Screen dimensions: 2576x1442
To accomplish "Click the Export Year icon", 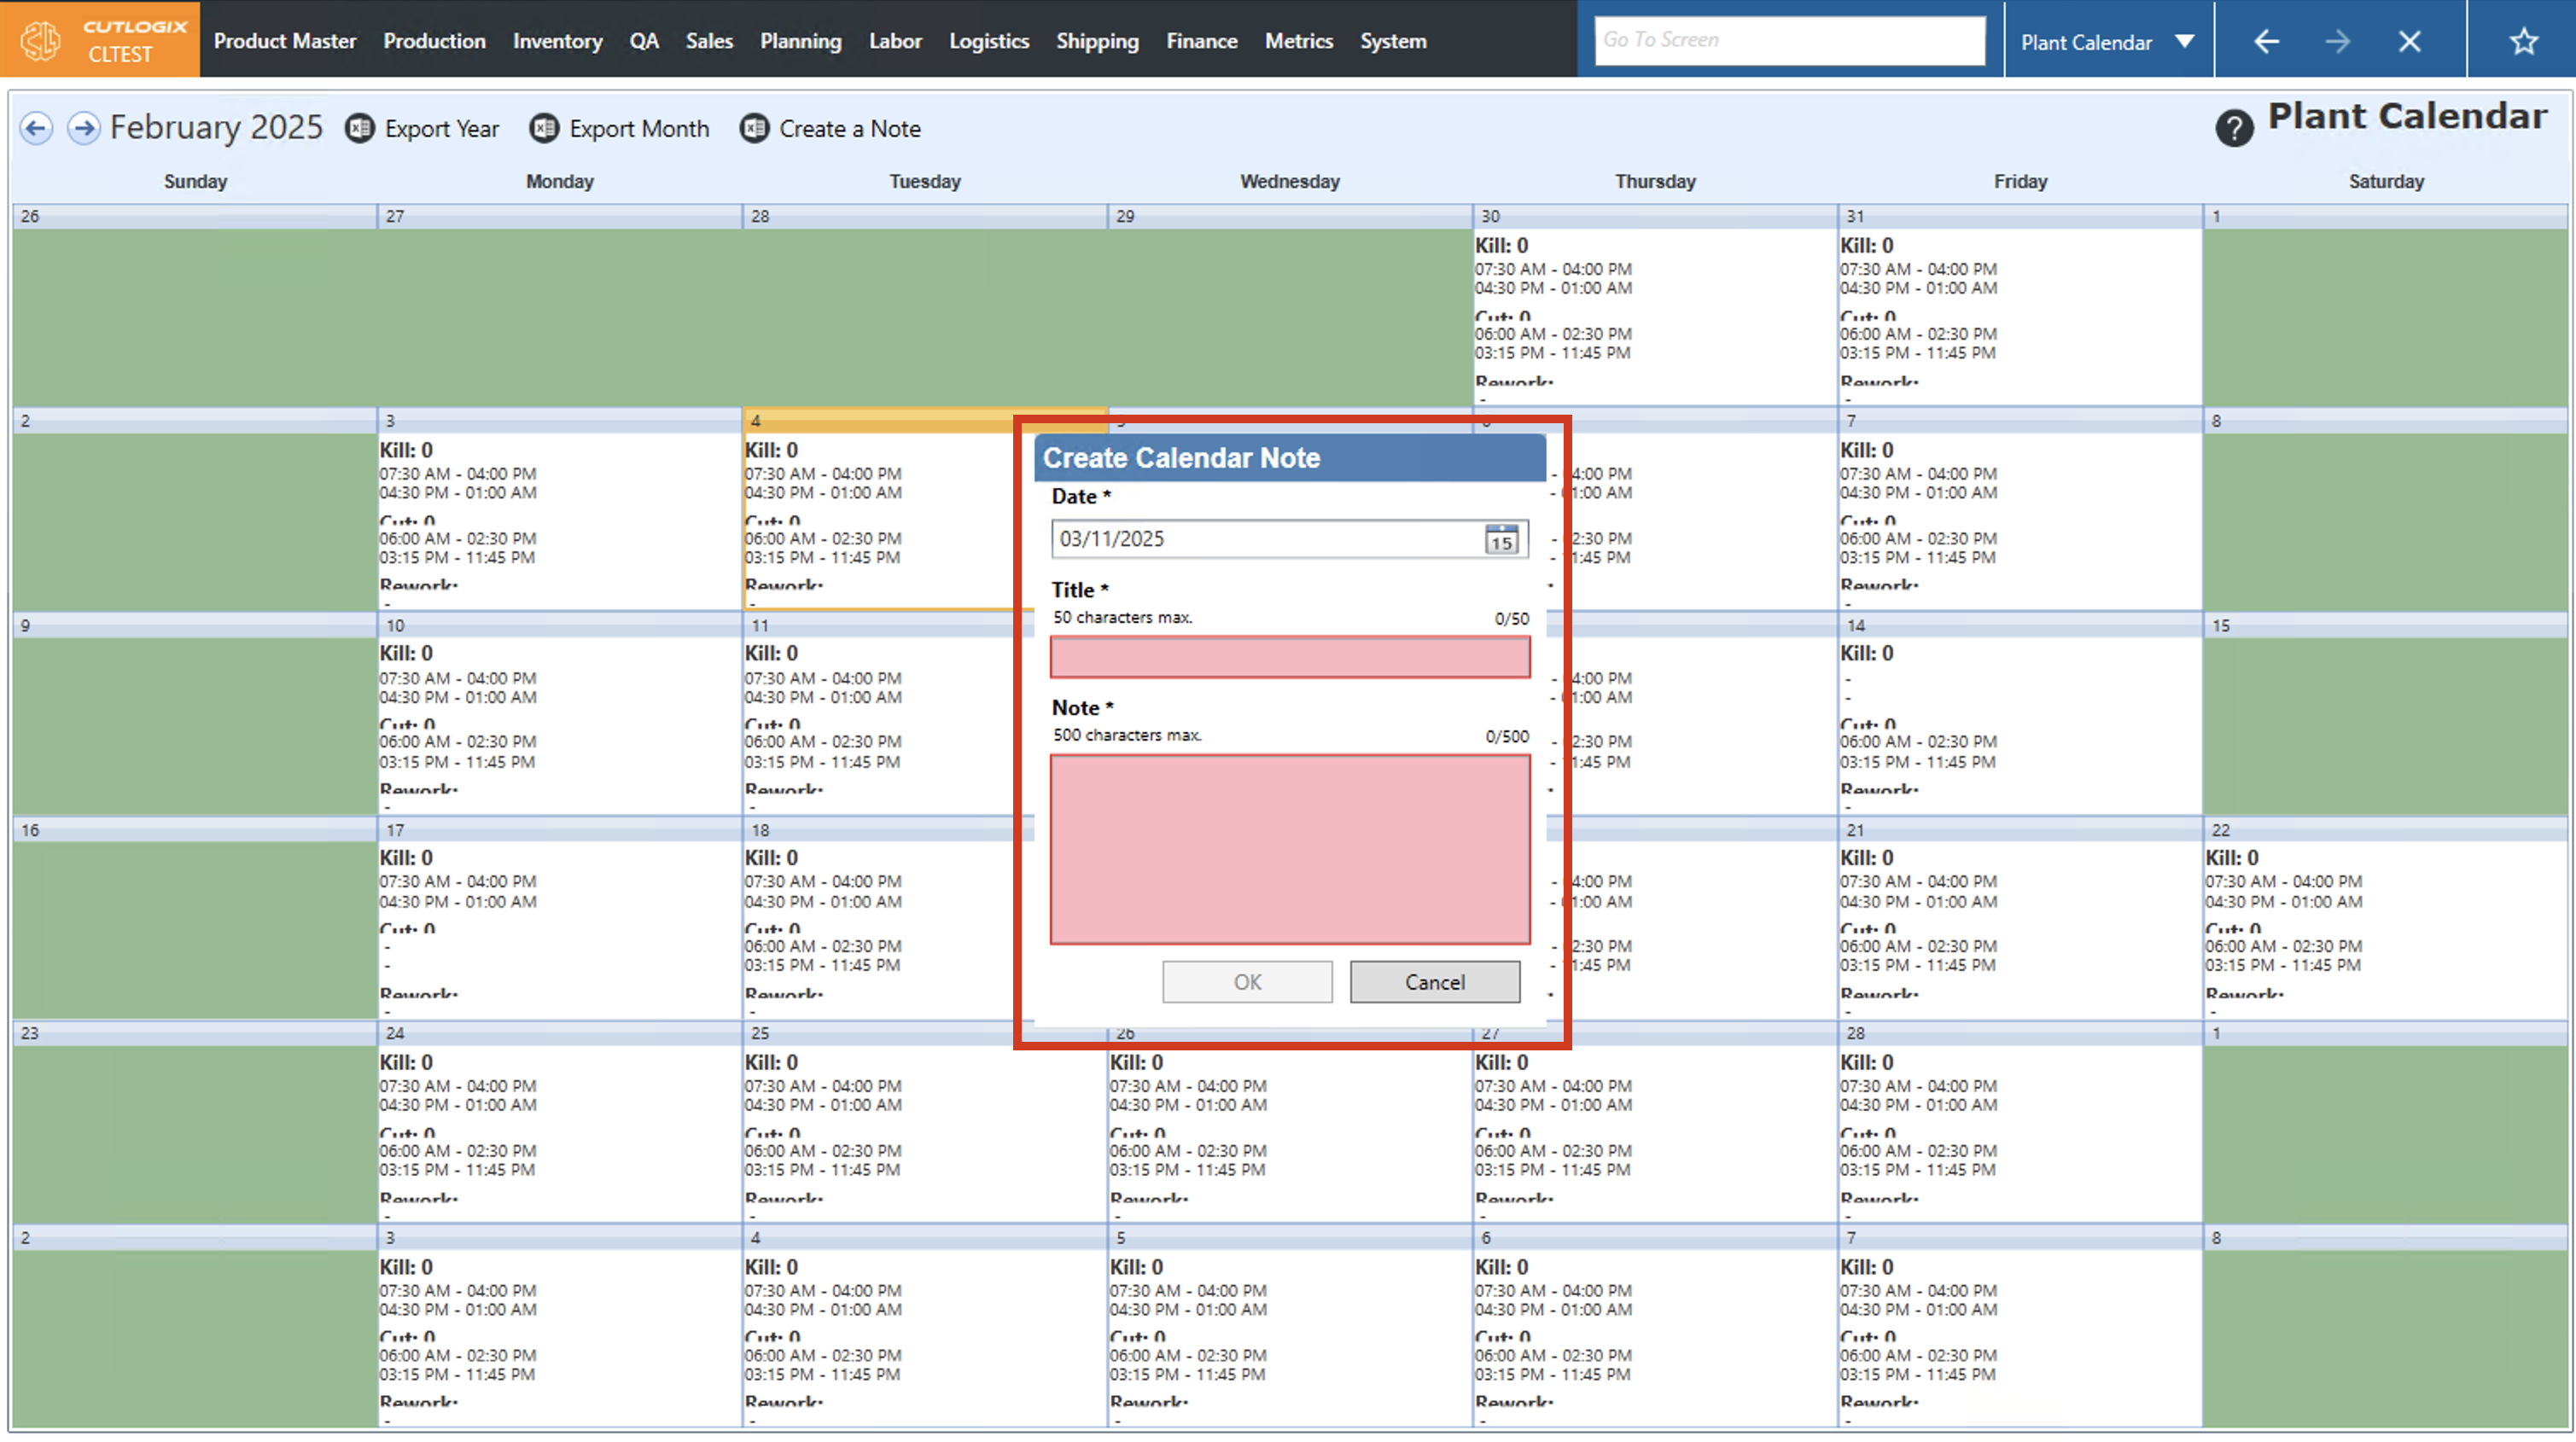I will (360, 128).
